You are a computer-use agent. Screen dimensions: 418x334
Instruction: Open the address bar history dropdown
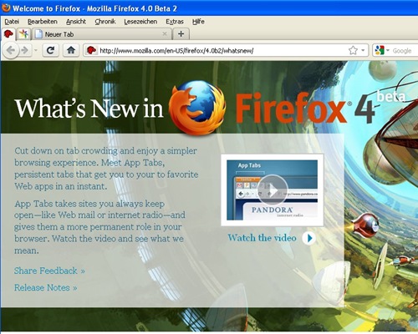pyautogui.click(x=363, y=50)
